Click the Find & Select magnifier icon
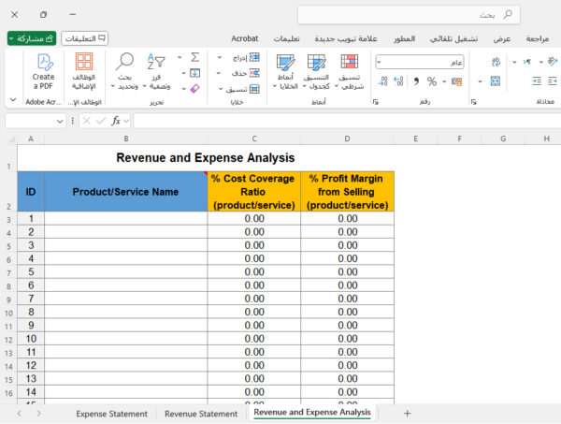Image resolution: width=561 pixels, height=424 pixels. [125, 61]
